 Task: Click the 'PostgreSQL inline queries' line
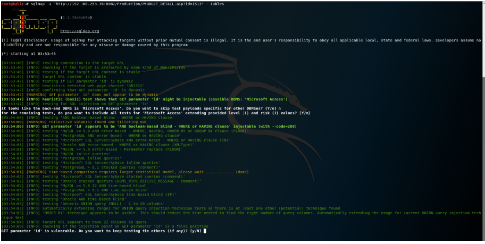pyautogui.click(x=62, y=158)
